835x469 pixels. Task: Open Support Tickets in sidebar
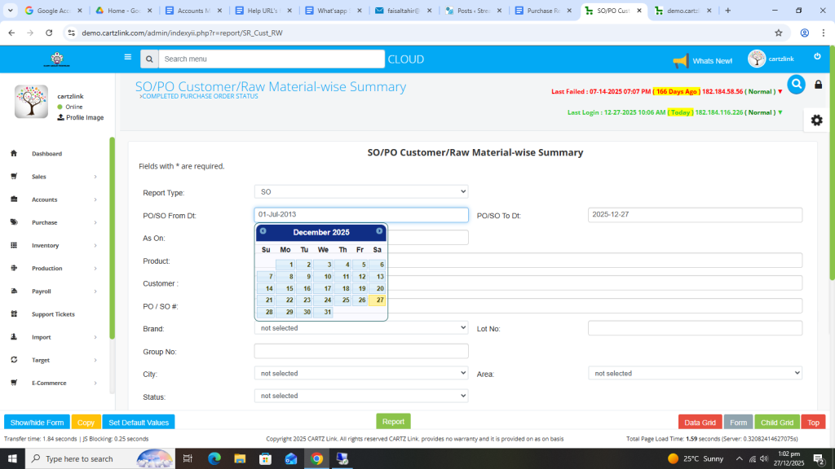[53, 314]
